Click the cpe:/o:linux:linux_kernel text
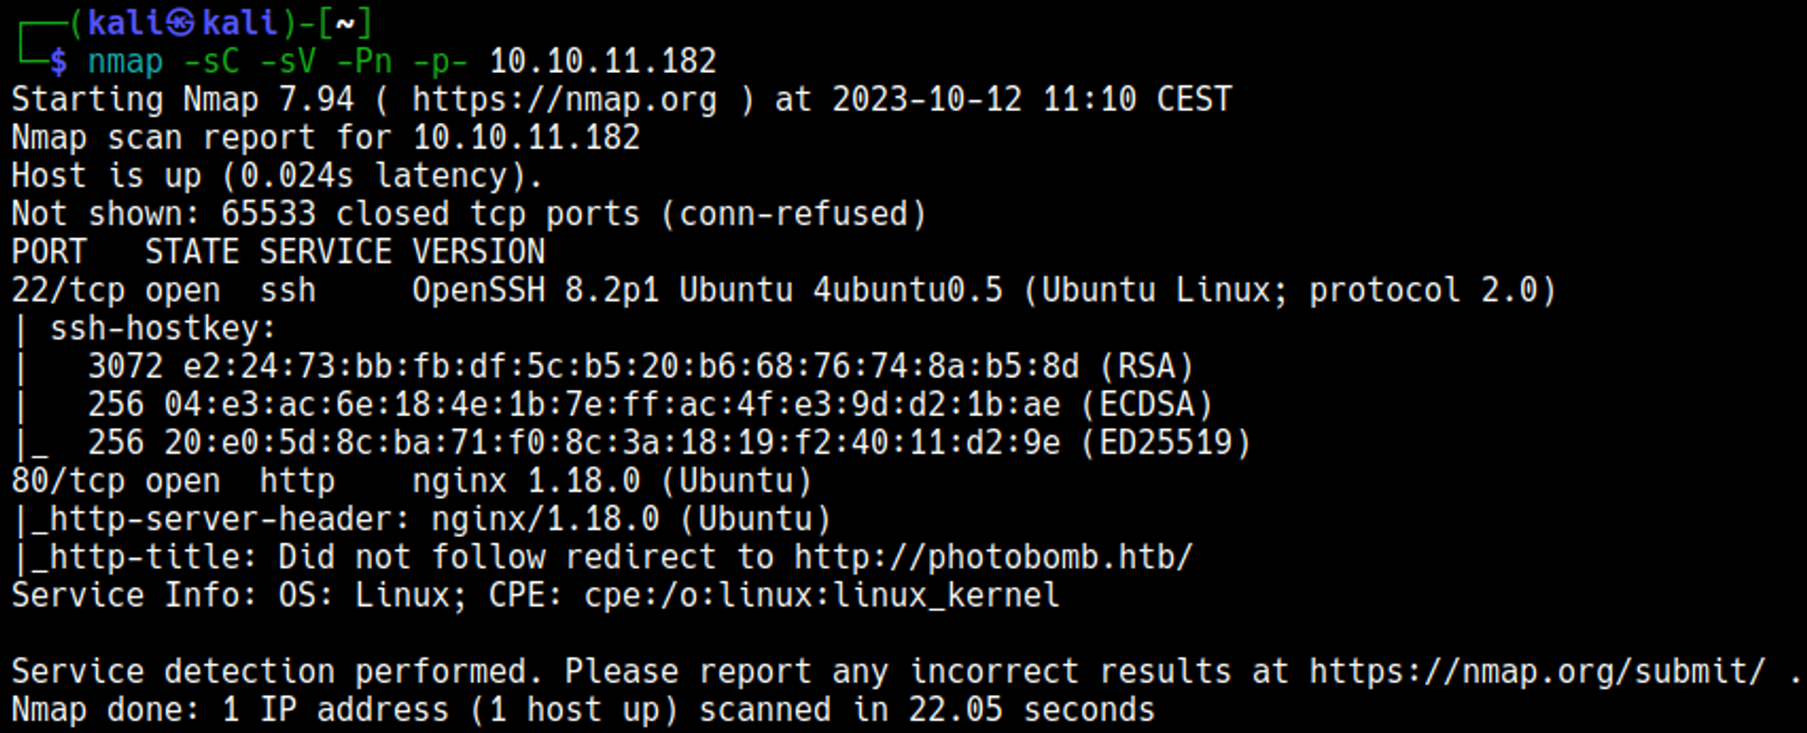Screen dimensions: 1807x733 (821, 596)
